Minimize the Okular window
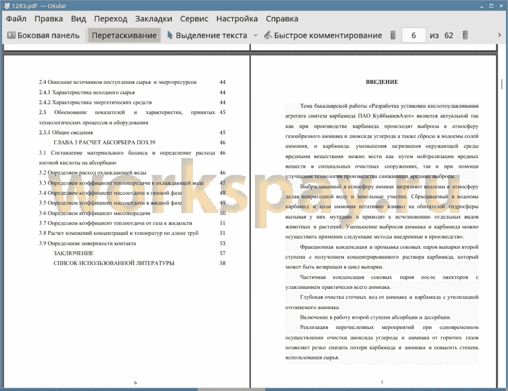 [x=482, y=6]
